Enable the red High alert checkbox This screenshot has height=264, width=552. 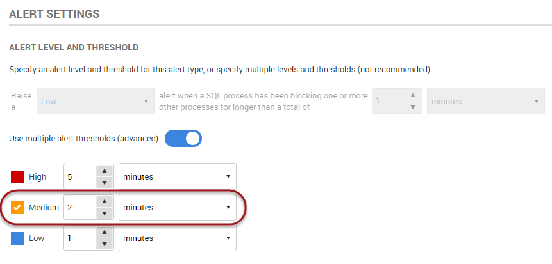(x=18, y=176)
